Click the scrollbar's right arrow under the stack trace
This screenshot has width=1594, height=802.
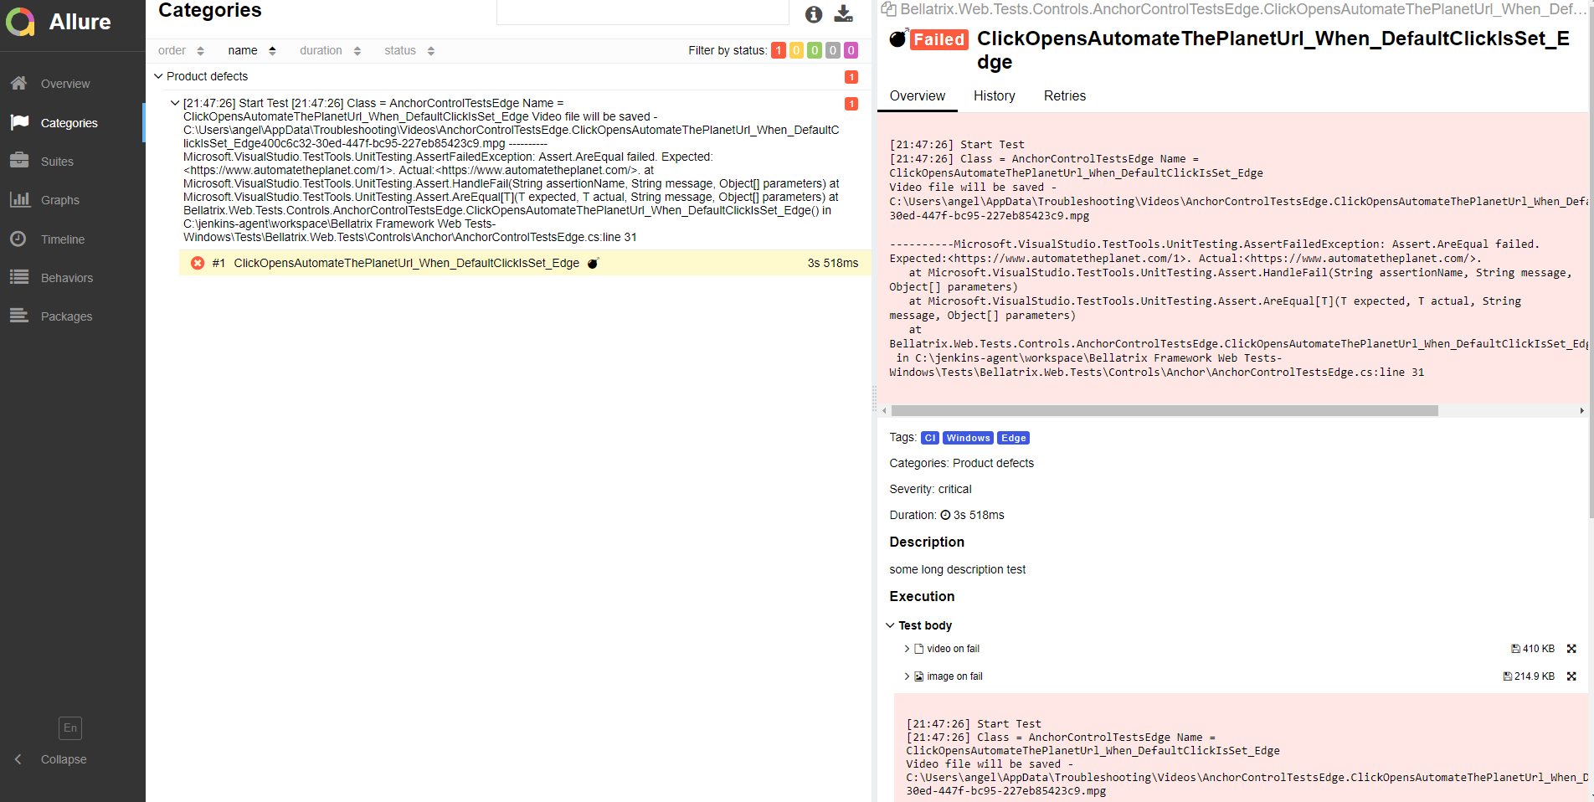point(1581,411)
